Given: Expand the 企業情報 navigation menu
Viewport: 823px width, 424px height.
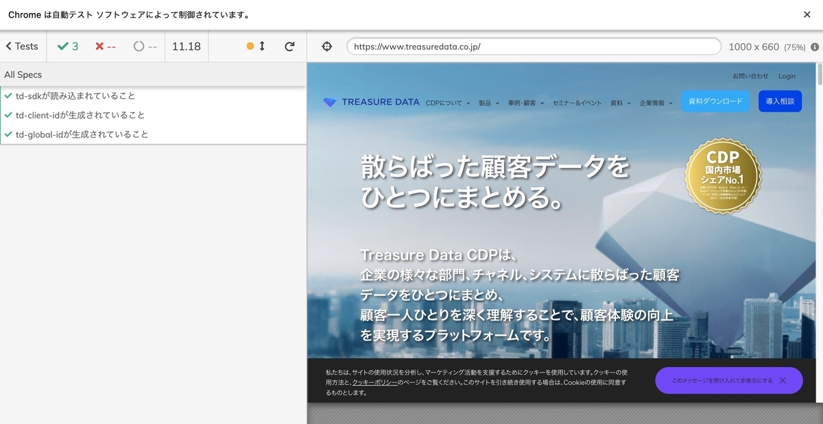Looking at the screenshot, I should tap(656, 103).
